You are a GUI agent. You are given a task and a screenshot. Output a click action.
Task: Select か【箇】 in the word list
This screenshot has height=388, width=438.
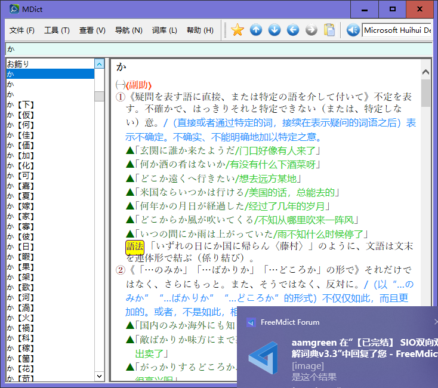50,358
